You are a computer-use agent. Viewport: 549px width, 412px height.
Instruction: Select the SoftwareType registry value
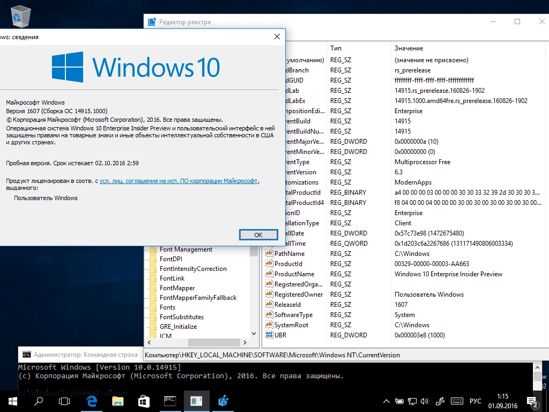coord(293,314)
